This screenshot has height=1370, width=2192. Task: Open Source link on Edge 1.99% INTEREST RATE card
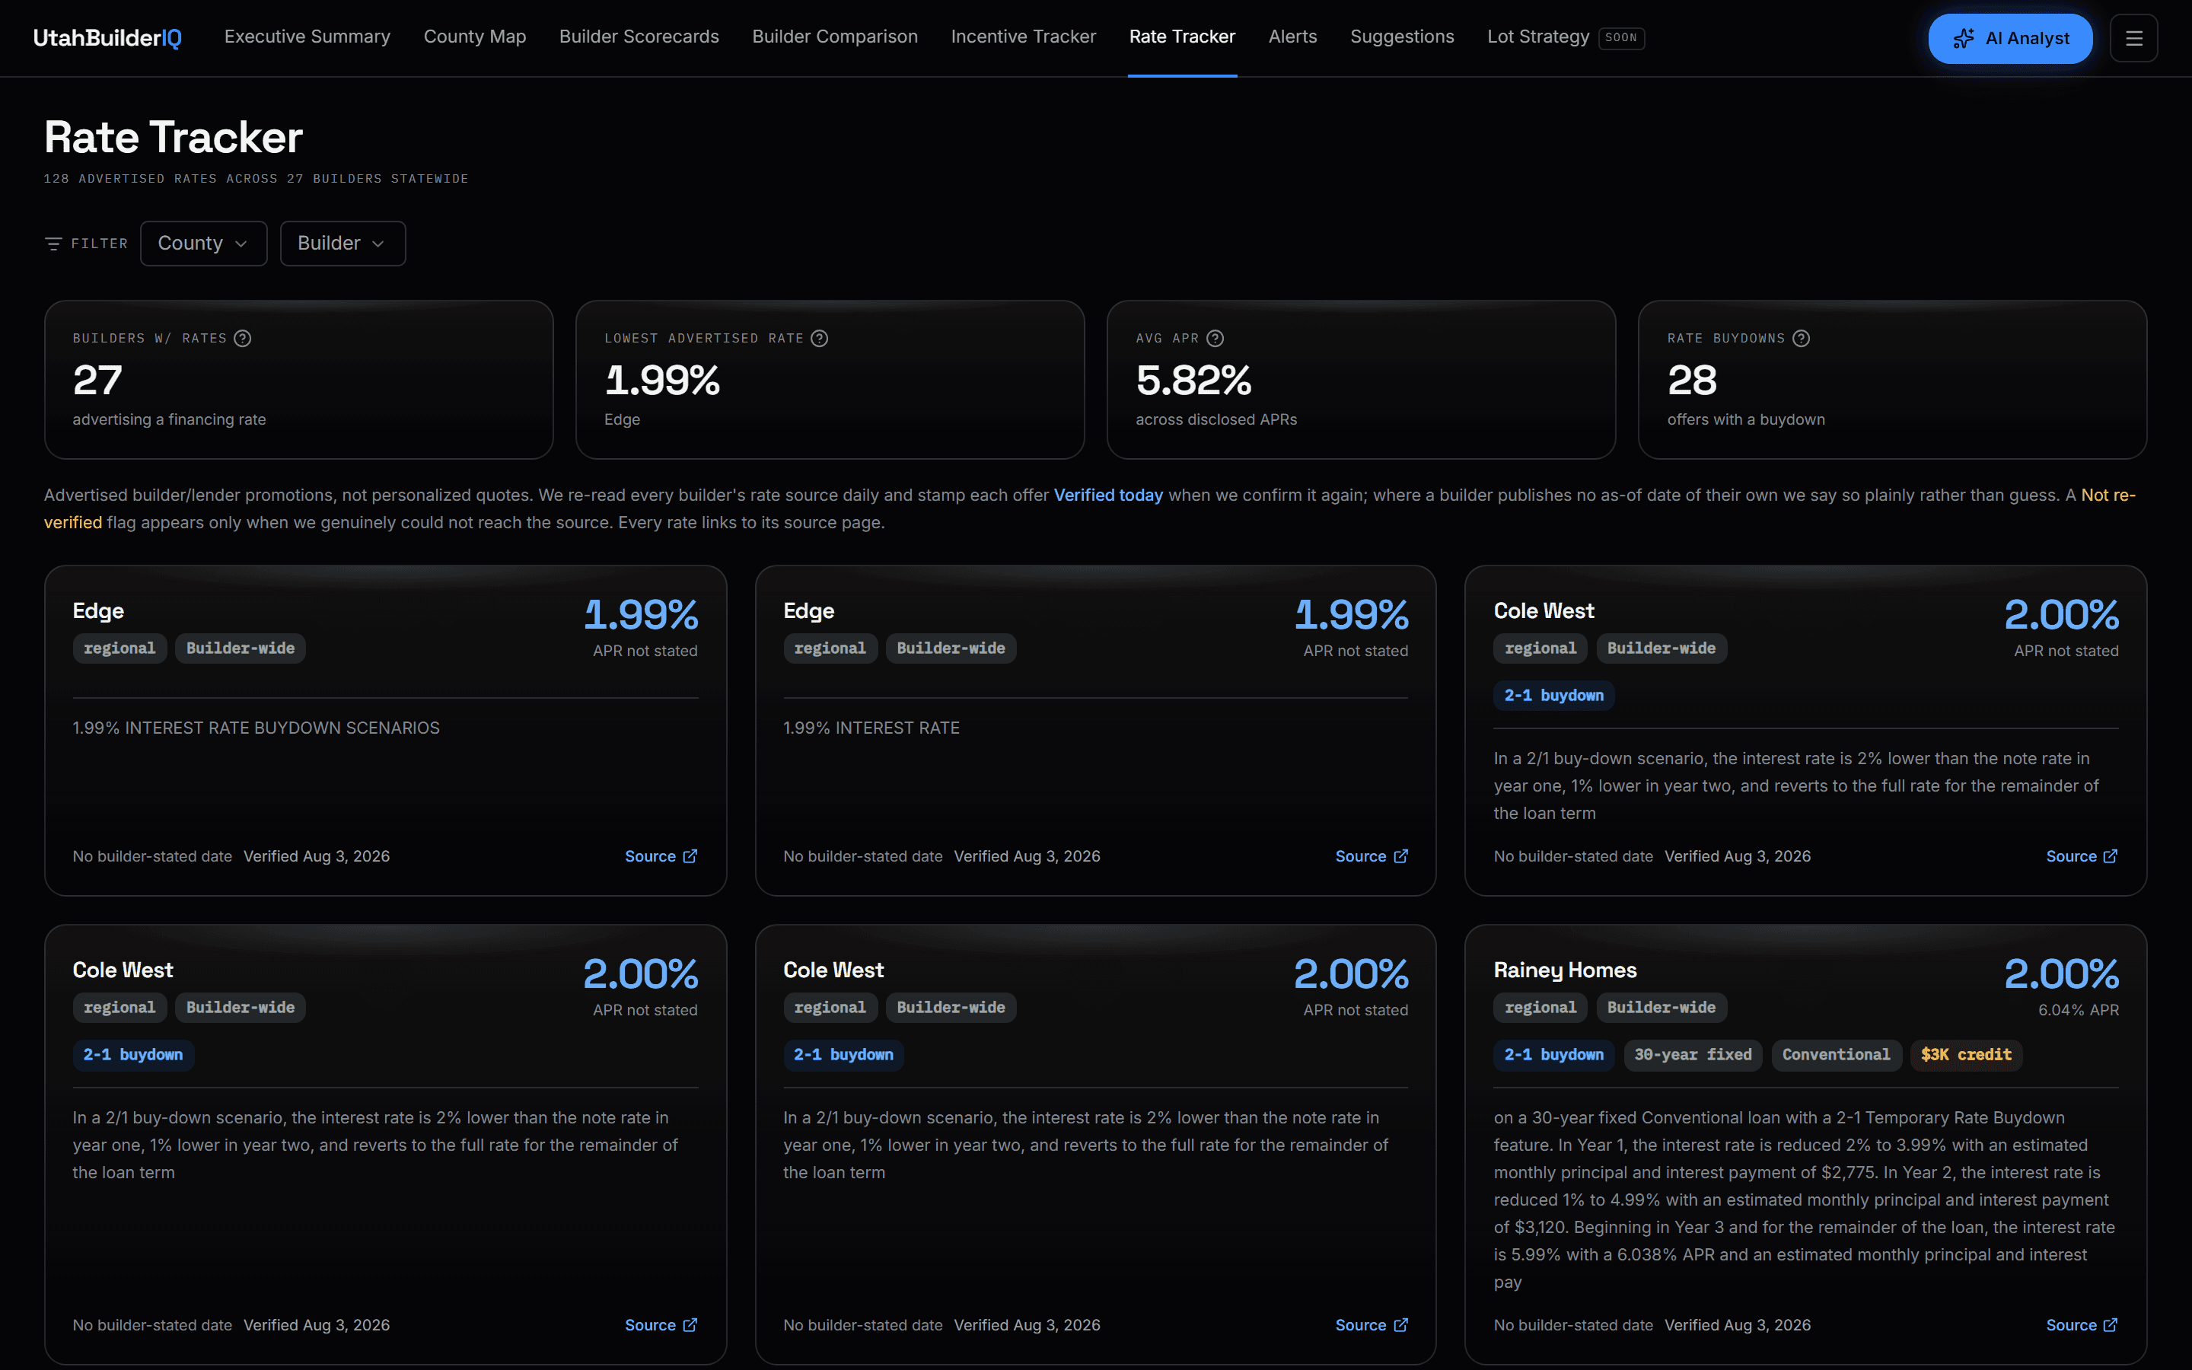1371,856
